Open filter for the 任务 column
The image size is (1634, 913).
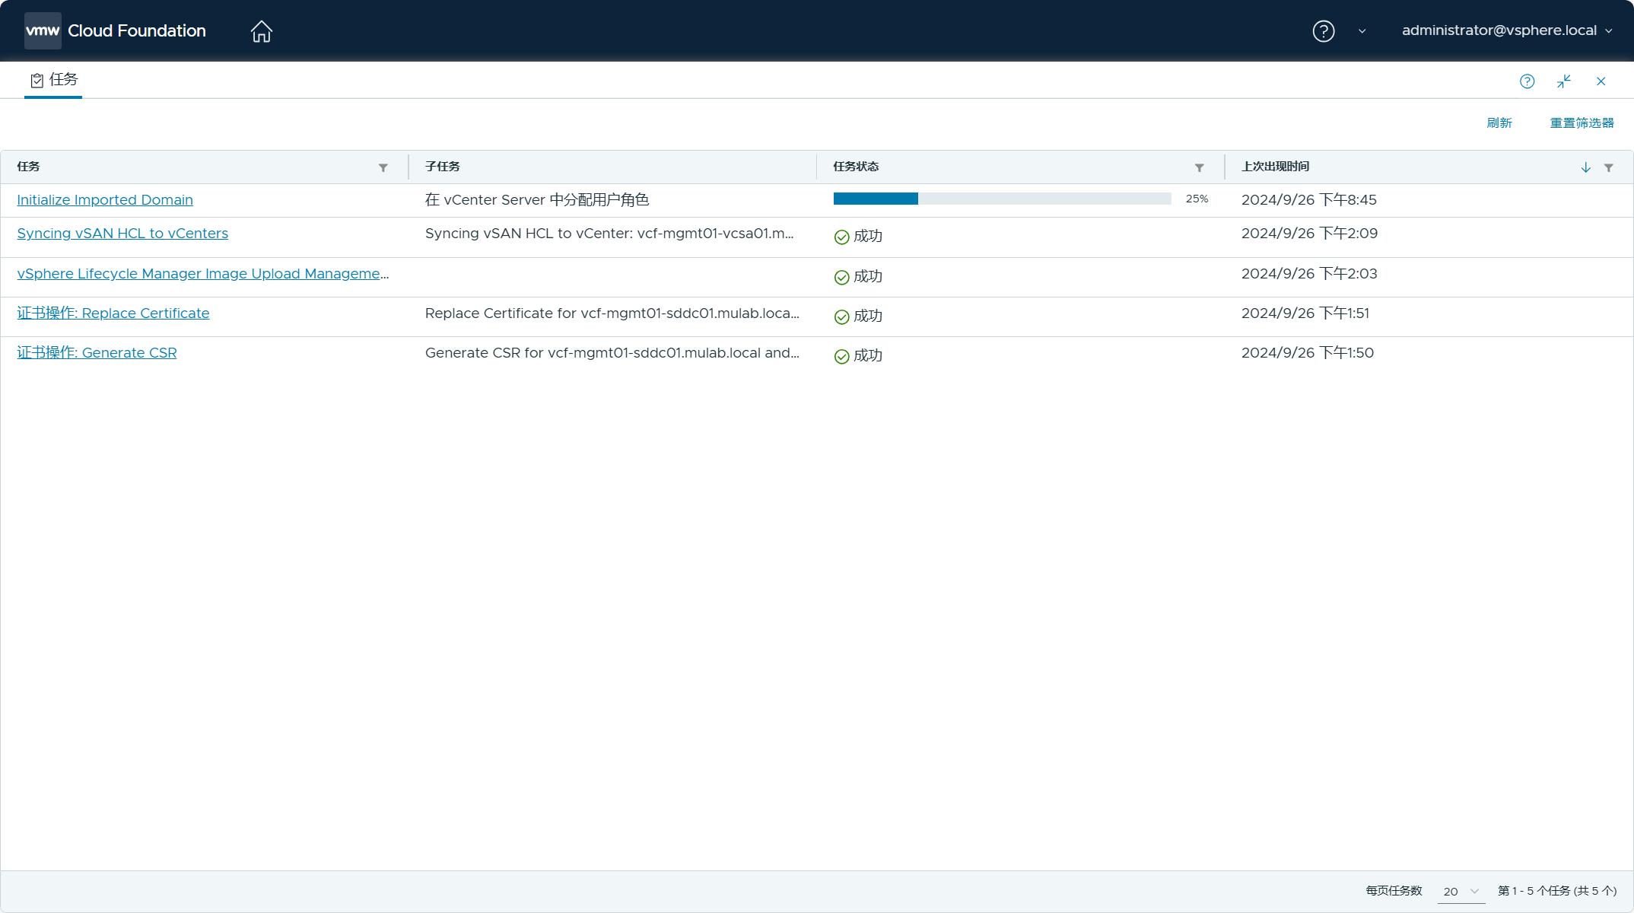point(383,167)
